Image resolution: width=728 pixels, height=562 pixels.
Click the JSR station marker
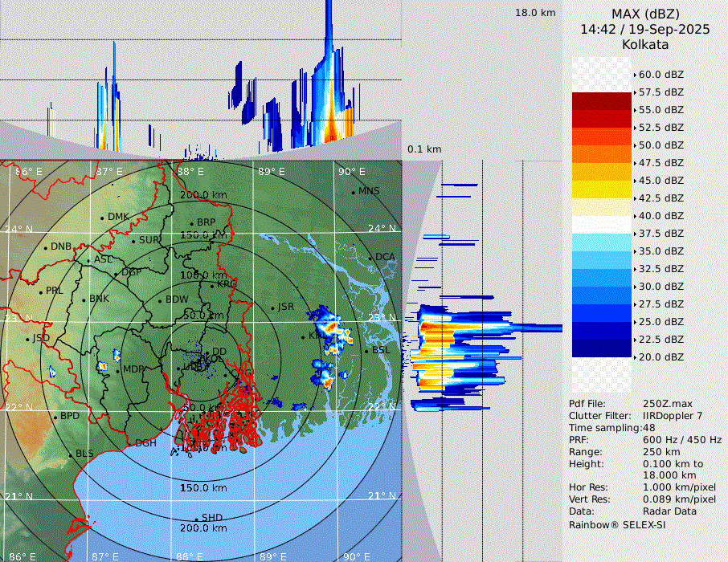[x=272, y=307]
